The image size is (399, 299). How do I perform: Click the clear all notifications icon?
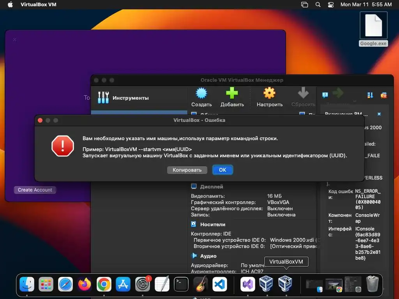(x=383, y=95)
